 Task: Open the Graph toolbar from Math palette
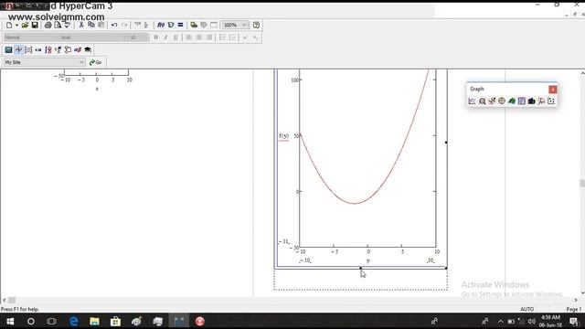18,49
